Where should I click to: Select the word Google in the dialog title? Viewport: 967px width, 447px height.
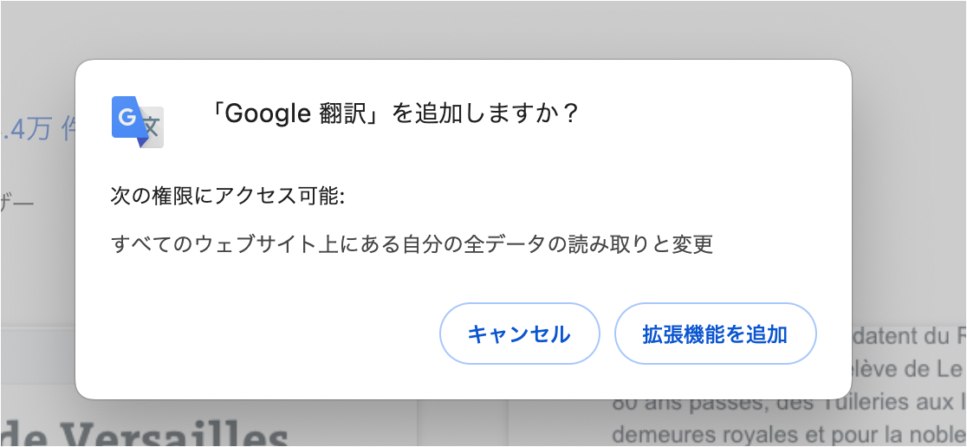click(269, 114)
